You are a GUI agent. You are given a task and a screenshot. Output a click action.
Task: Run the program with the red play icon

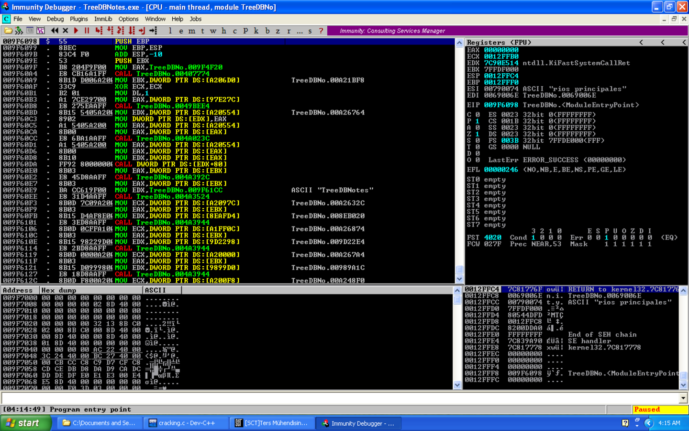[76, 31]
